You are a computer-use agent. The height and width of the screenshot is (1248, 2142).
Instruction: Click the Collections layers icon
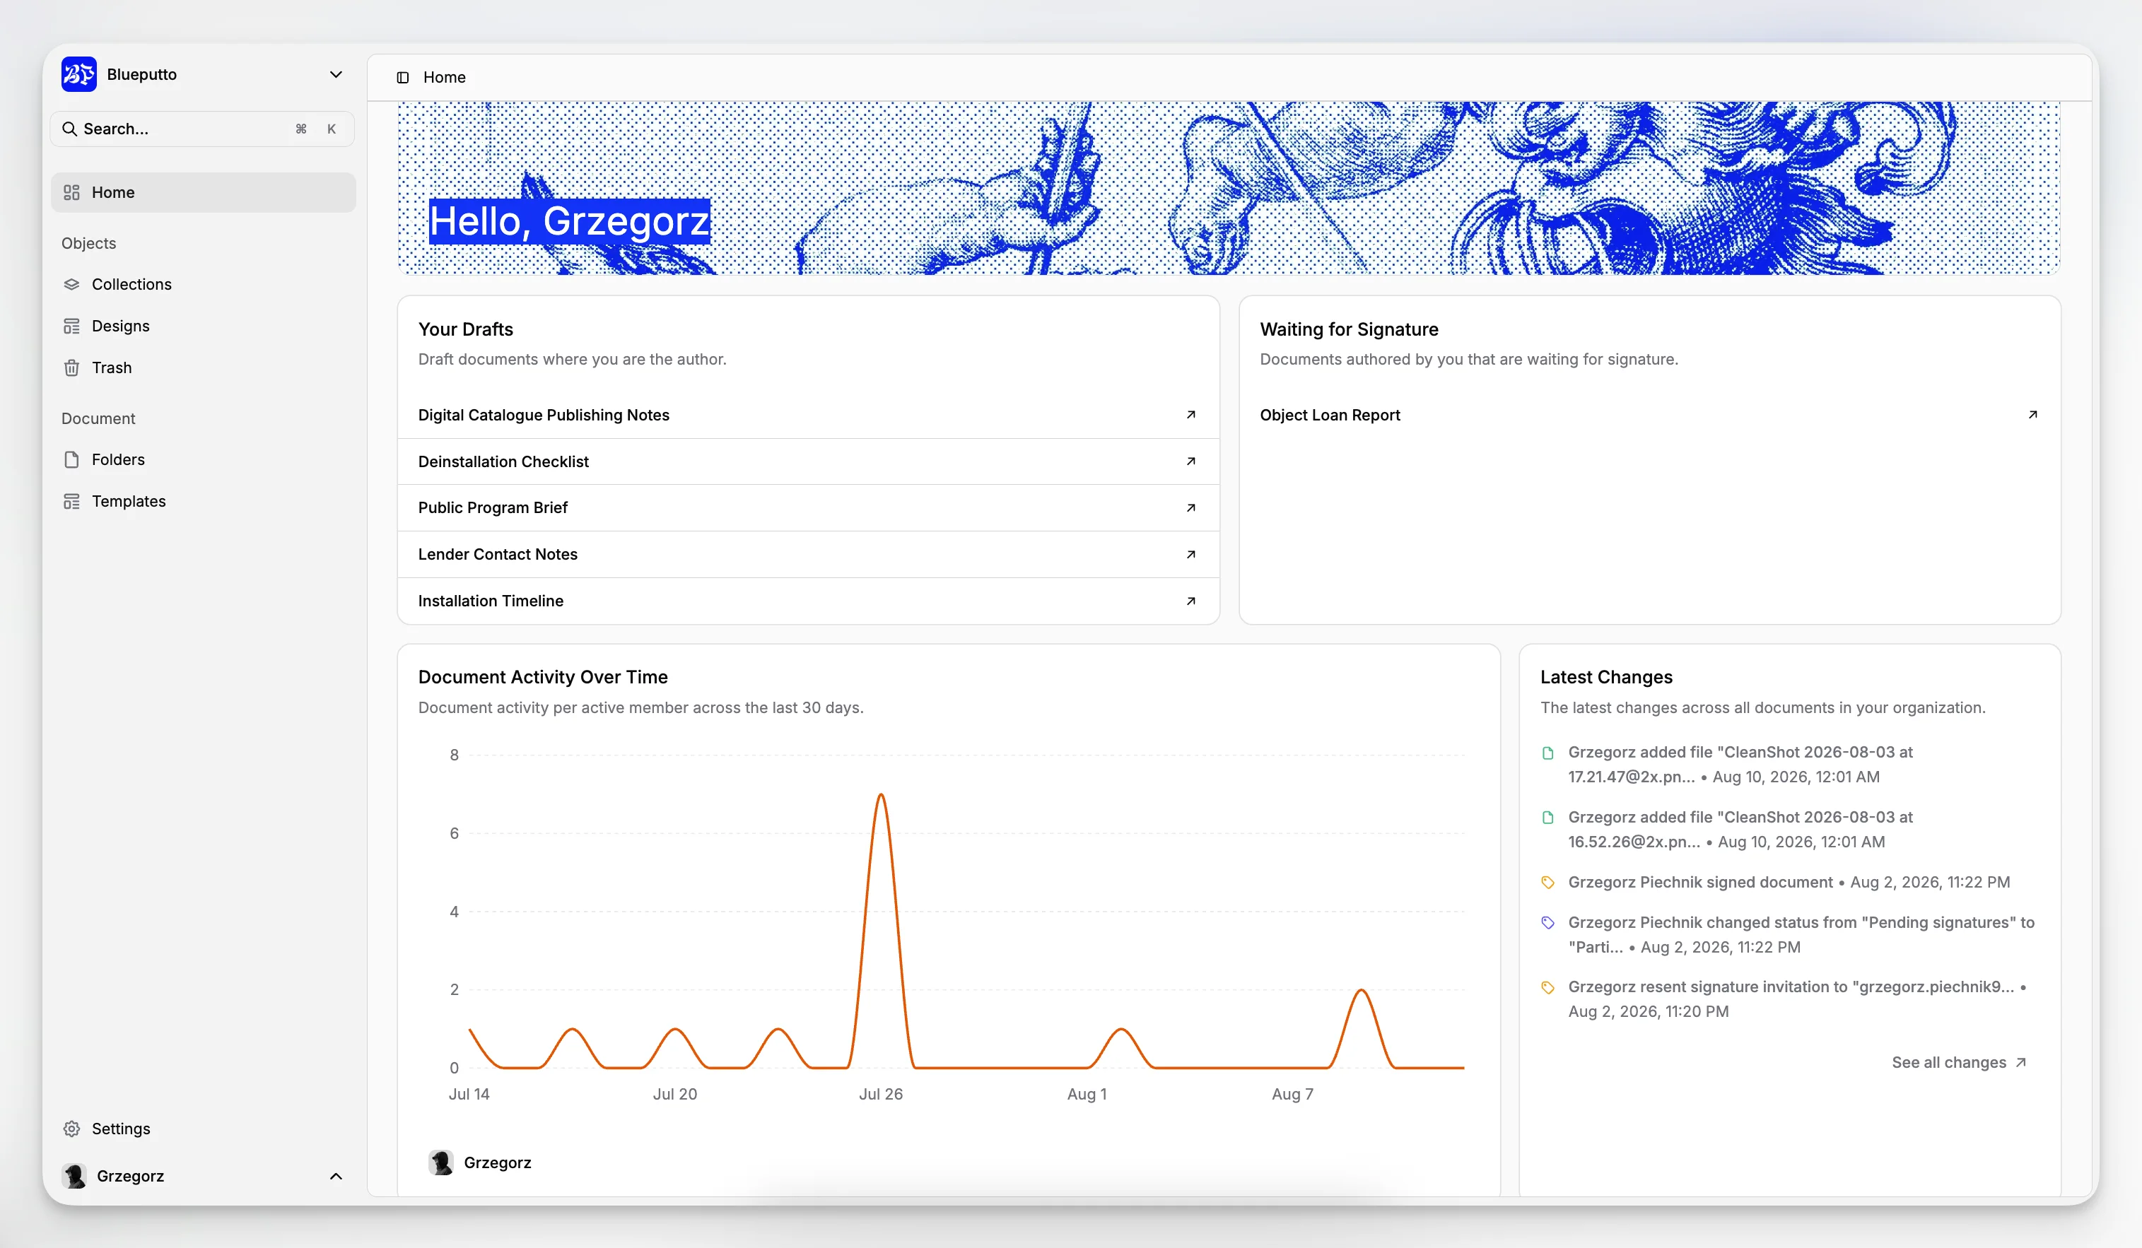click(71, 284)
